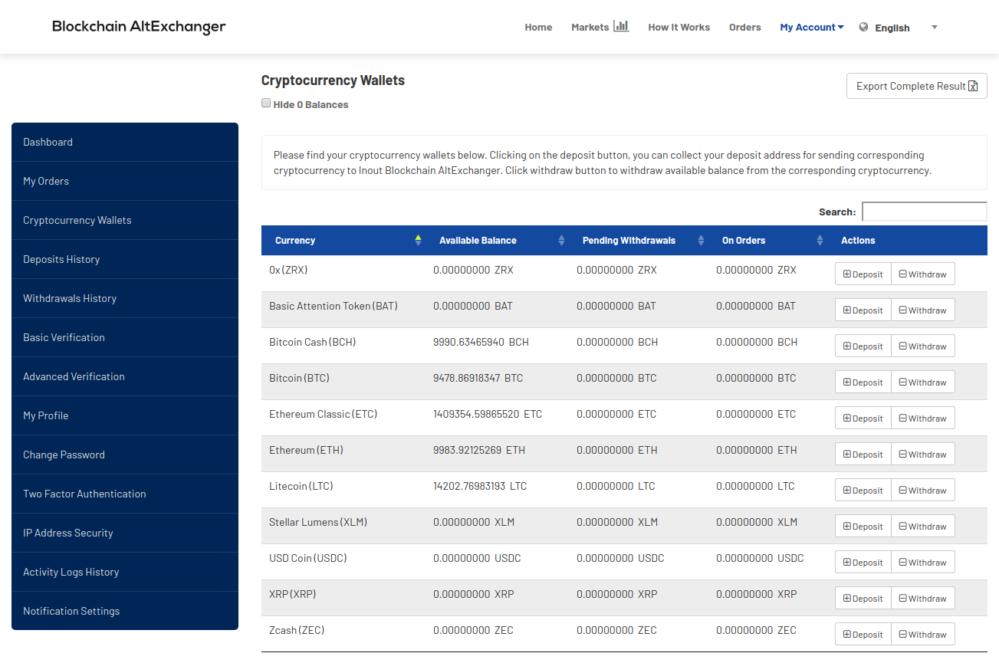This screenshot has height=663, width=999.
Task: Open the caret dropdown next to English
Action: coord(934,27)
